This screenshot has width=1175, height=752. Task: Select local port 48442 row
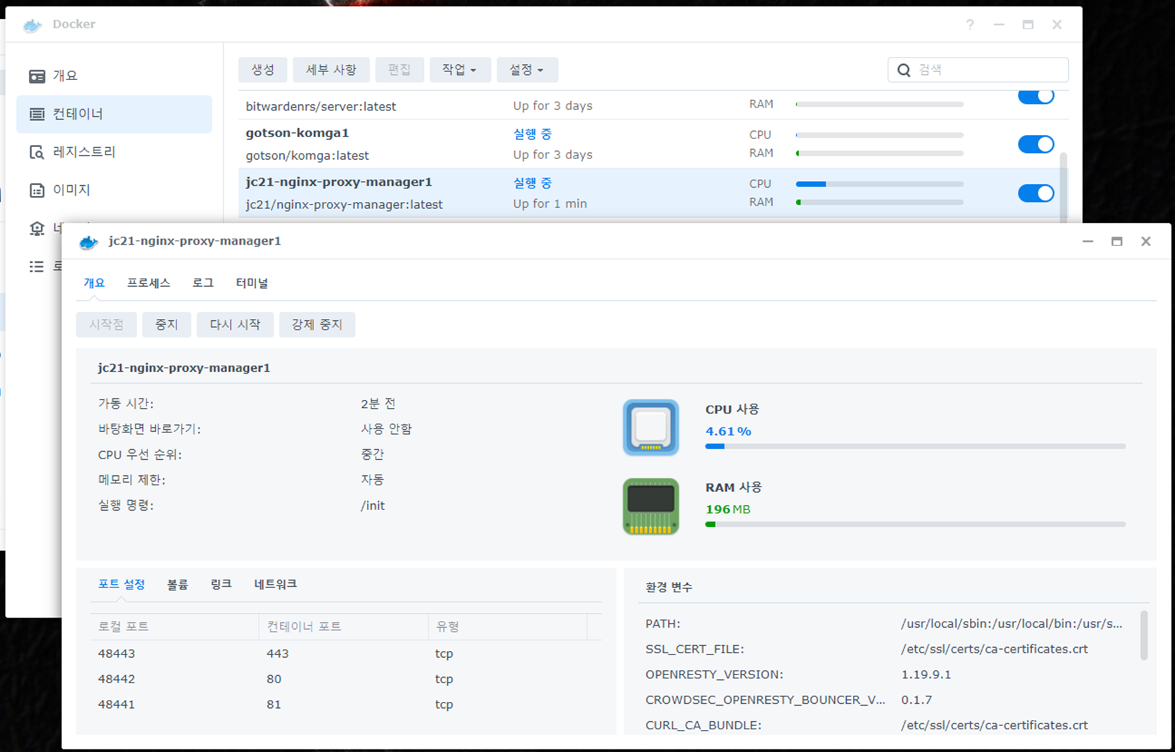(x=346, y=678)
